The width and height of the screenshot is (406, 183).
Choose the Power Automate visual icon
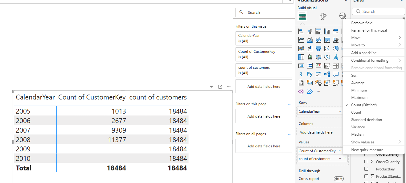[x=310, y=91]
